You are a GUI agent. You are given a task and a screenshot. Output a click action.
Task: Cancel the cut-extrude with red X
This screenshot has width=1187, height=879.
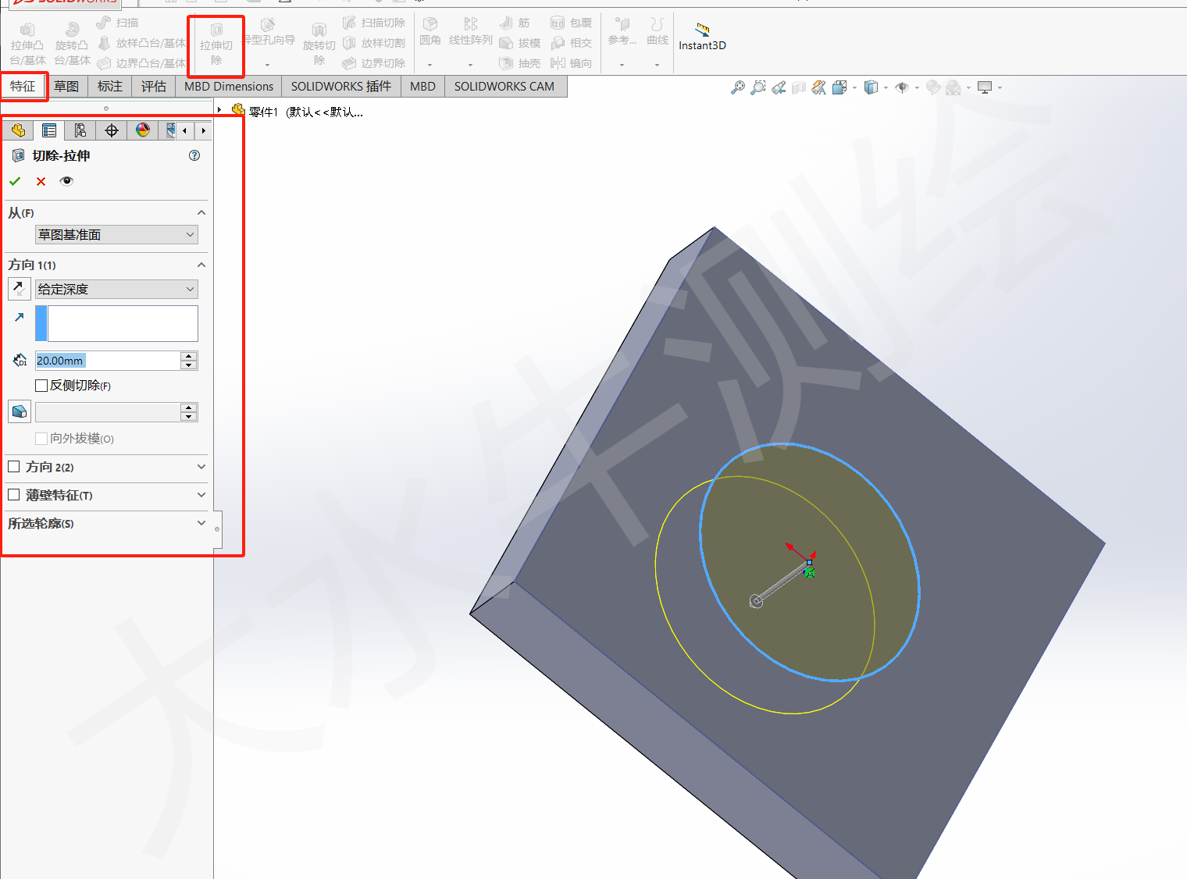click(41, 181)
